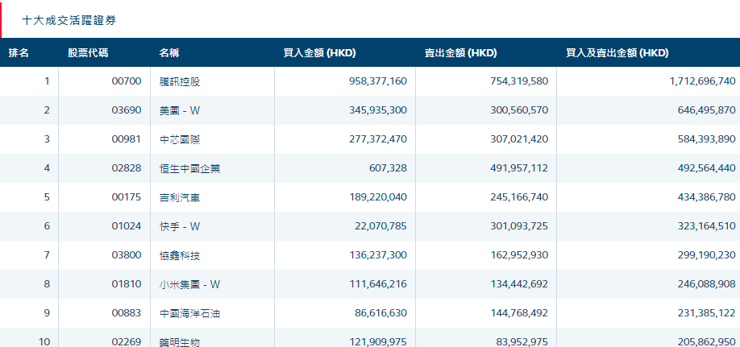The height and width of the screenshot is (347, 740).
Task: Select the name 騰訊控股
Action: click(x=180, y=81)
